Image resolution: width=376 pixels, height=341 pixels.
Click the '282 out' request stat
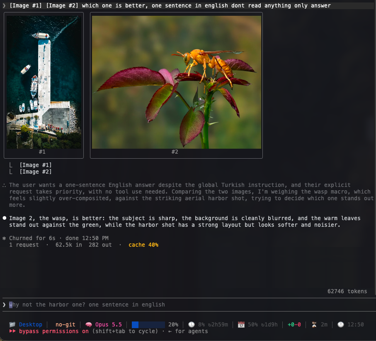(x=100, y=245)
